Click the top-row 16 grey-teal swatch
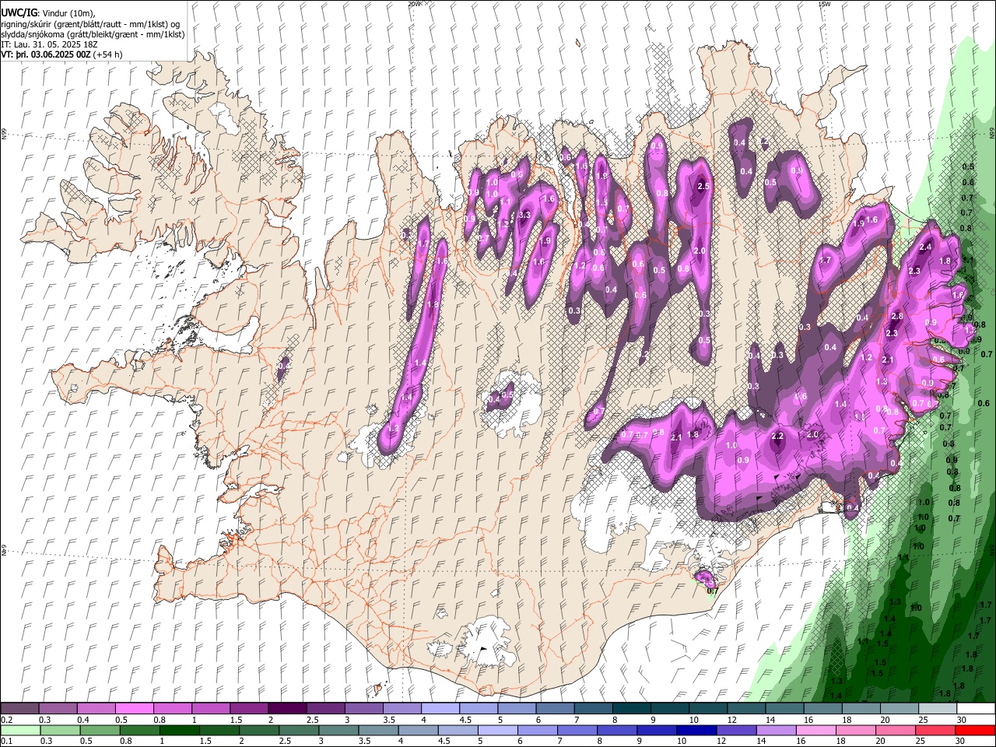Image resolution: width=996 pixels, height=747 pixels. coord(822,709)
